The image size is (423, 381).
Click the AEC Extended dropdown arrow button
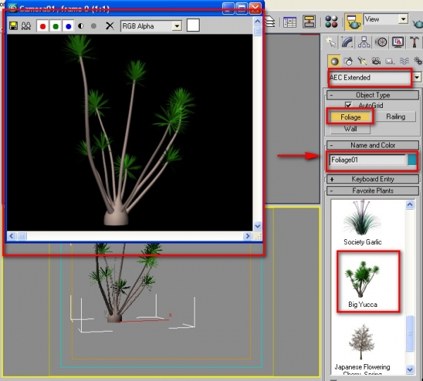(x=417, y=78)
